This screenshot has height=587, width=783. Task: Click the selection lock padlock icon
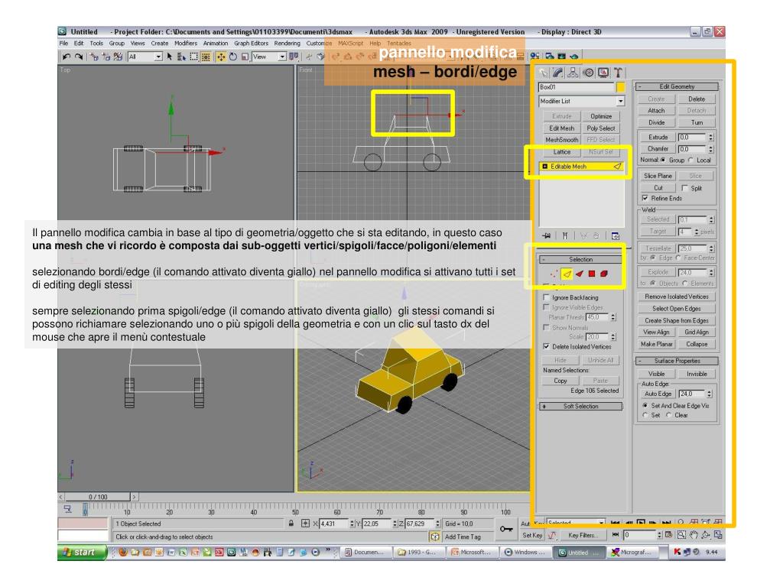pyautogui.click(x=291, y=523)
